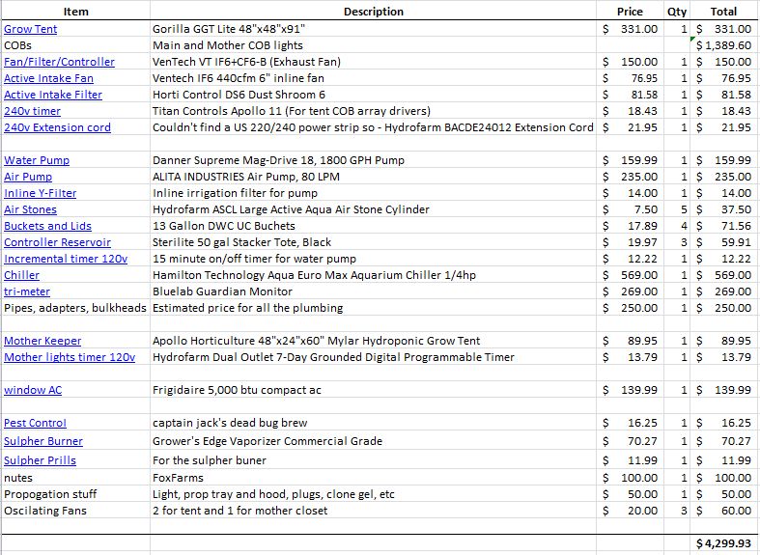This screenshot has width=760, height=555.
Task: Open the Inline Y-Filter link
Action: point(41,193)
